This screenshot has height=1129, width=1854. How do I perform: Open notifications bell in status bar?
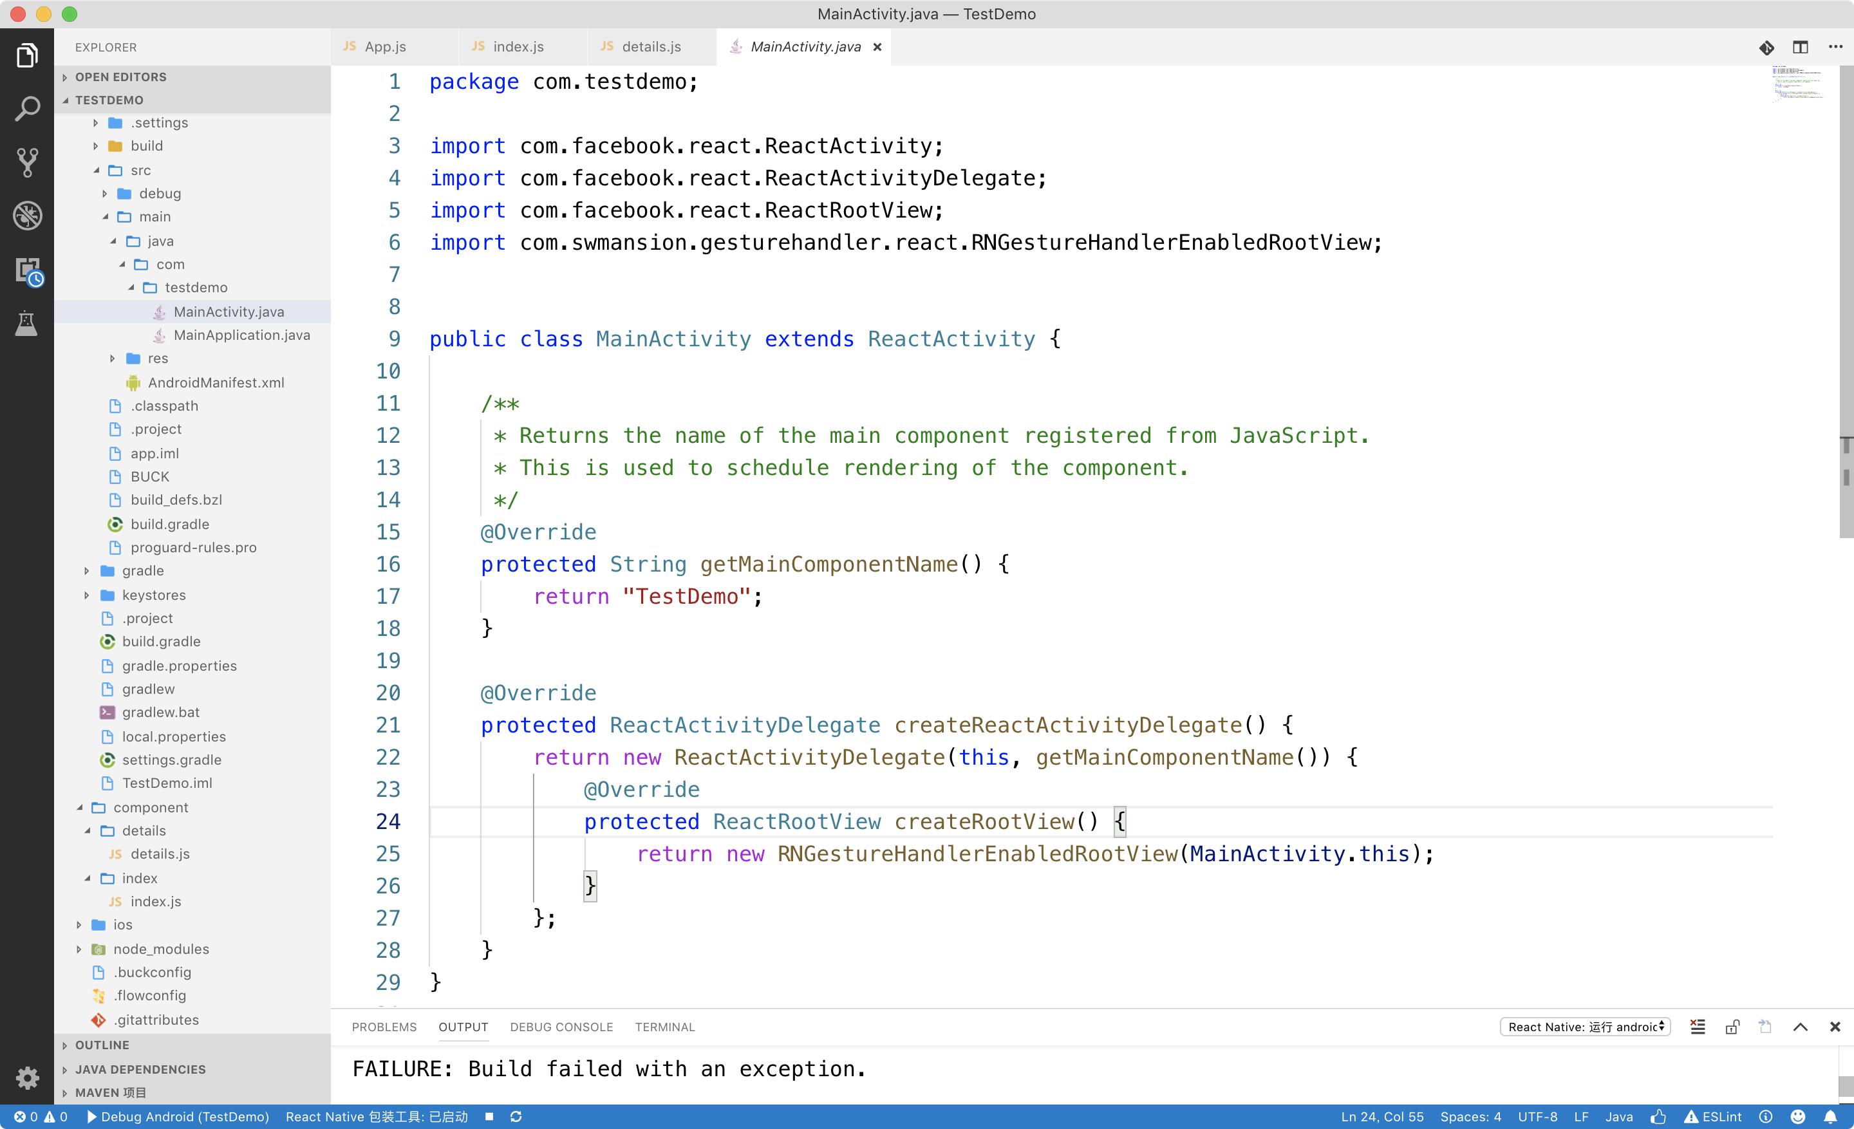pyautogui.click(x=1830, y=1117)
